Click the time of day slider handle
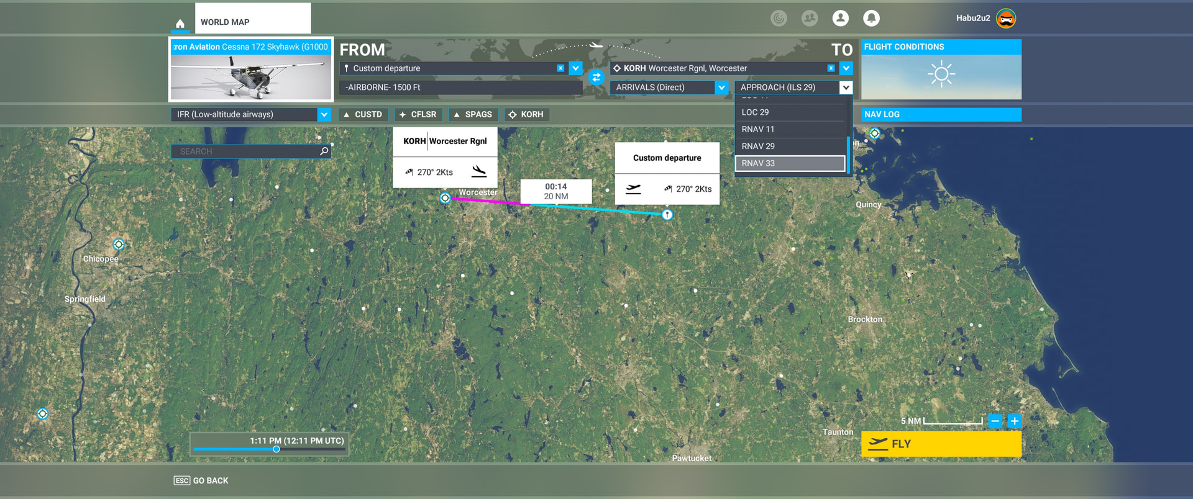The height and width of the screenshot is (499, 1193). coord(276,449)
